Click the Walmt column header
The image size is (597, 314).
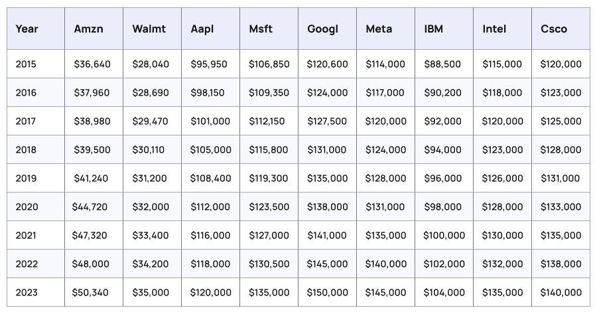(x=149, y=29)
